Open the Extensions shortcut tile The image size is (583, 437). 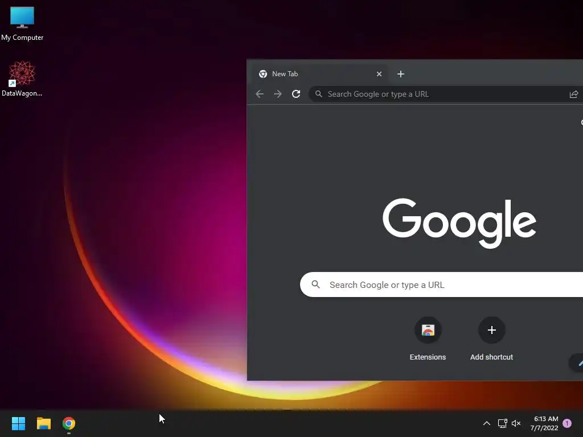click(x=428, y=339)
